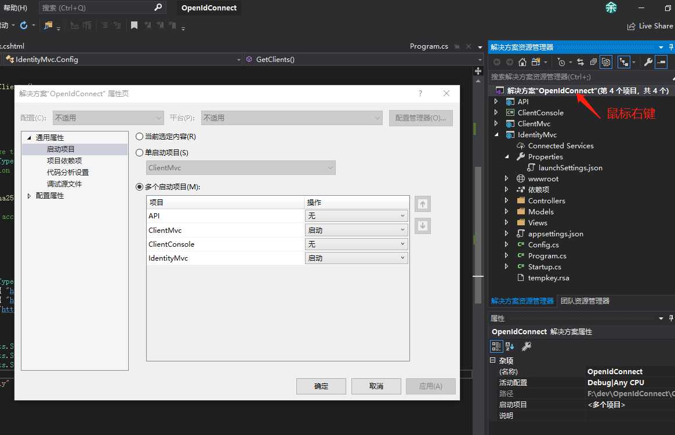Switch to the 团队资源管理器 tab
The image size is (675, 435).
(x=585, y=301)
